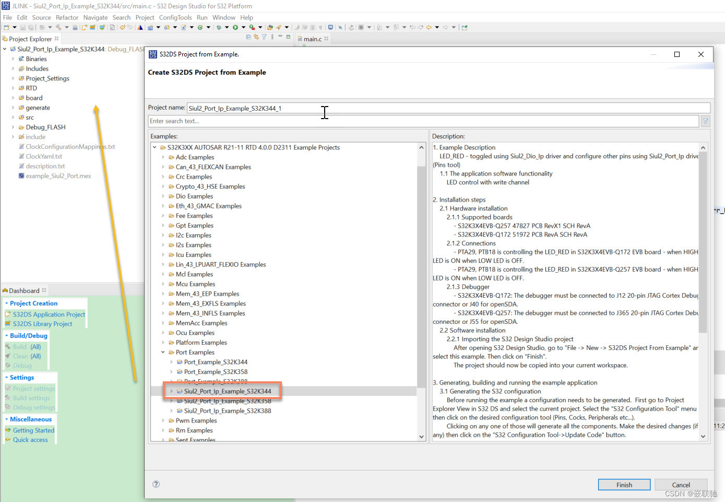This screenshot has height=502, width=725.
Task: Click the blue triangle toolbar icon
Action: (x=140, y=27)
